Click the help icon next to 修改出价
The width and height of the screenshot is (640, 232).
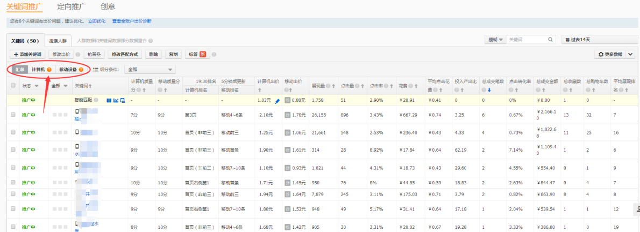pyautogui.click(x=77, y=55)
